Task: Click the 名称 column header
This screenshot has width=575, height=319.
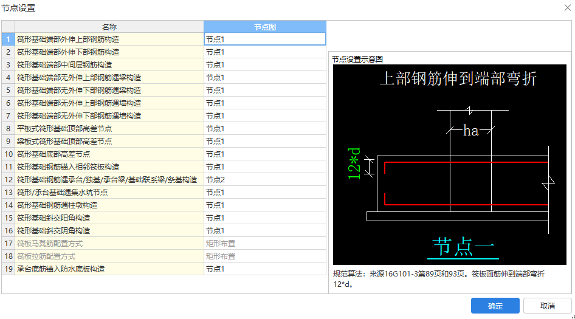Action: [109, 27]
